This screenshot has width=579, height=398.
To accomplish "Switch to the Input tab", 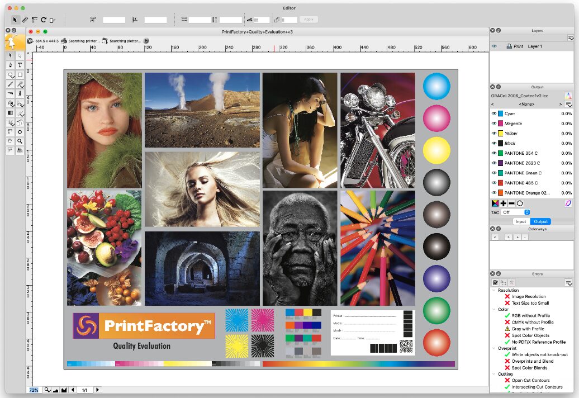I will point(520,222).
